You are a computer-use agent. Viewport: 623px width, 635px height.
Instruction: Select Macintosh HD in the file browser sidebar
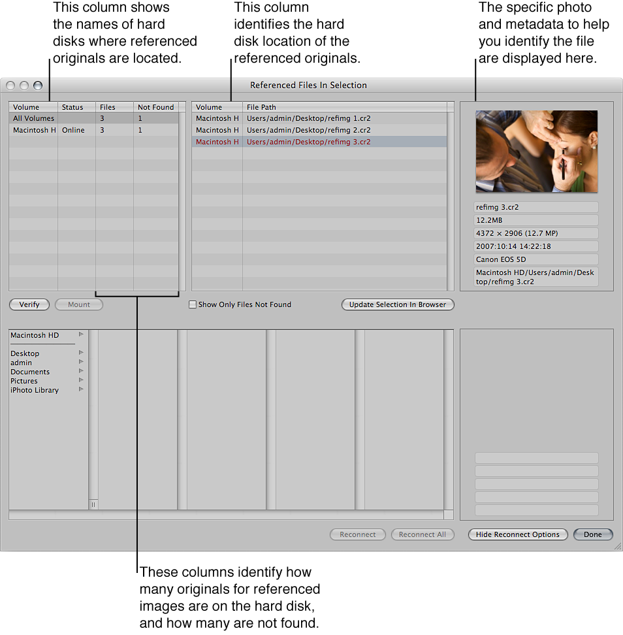click(x=34, y=335)
